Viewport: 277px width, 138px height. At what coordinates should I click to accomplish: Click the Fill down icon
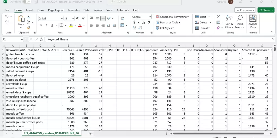coord(218,22)
